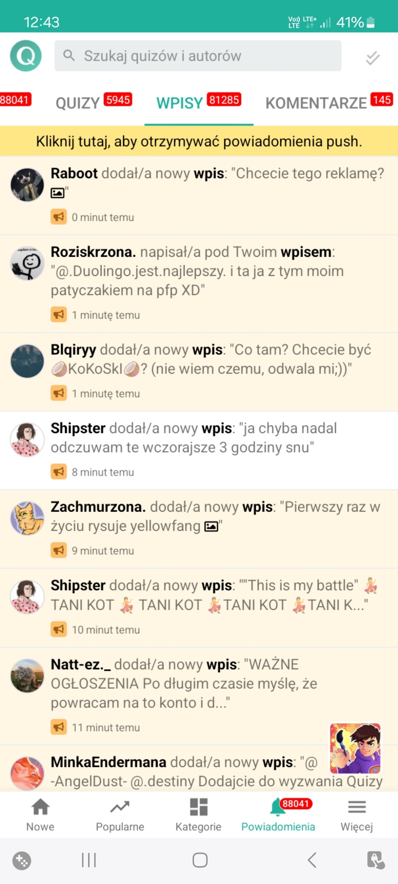Image resolution: width=398 pixels, height=884 pixels.
Task: Focus the Szukaj quizów i autorów search field
Action: (198, 56)
